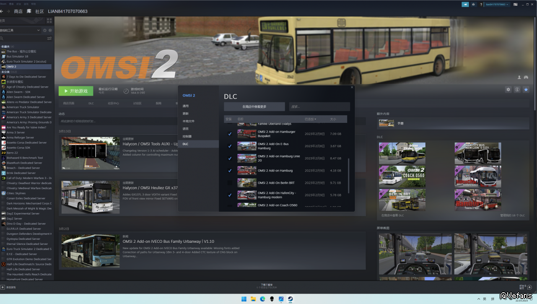Open the Steam menu in the menu bar
The height and width of the screenshot is (304, 537).
coord(3,3)
